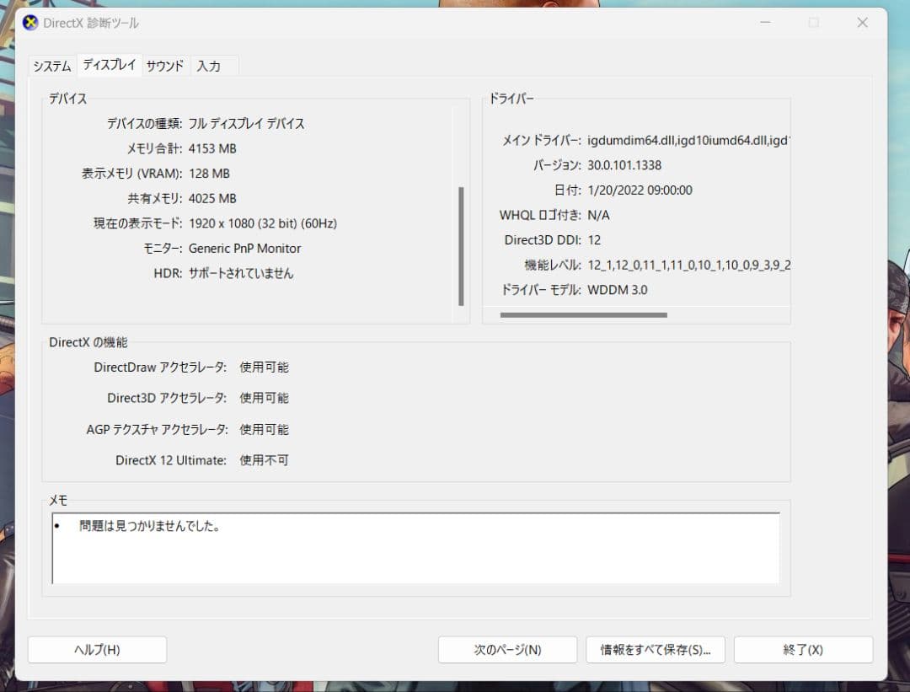Stay on the ディスプレイ tab
Image resolution: width=910 pixels, height=692 pixels.
click(x=109, y=64)
